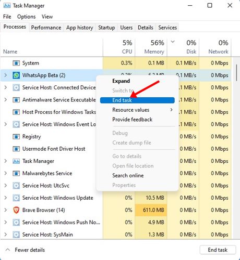
Task: Click the 10.5 MB memory cell
Action: coord(151,198)
